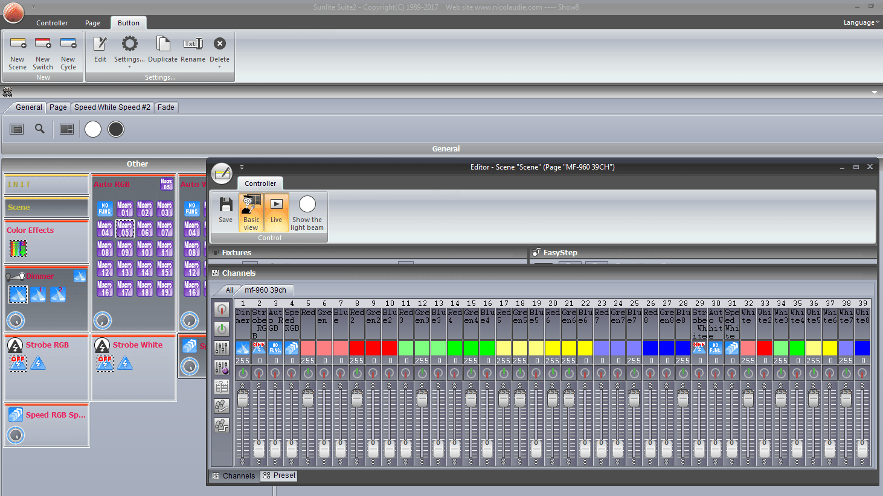Open the Language dropdown menu
The width and height of the screenshot is (883, 496).
(861, 23)
